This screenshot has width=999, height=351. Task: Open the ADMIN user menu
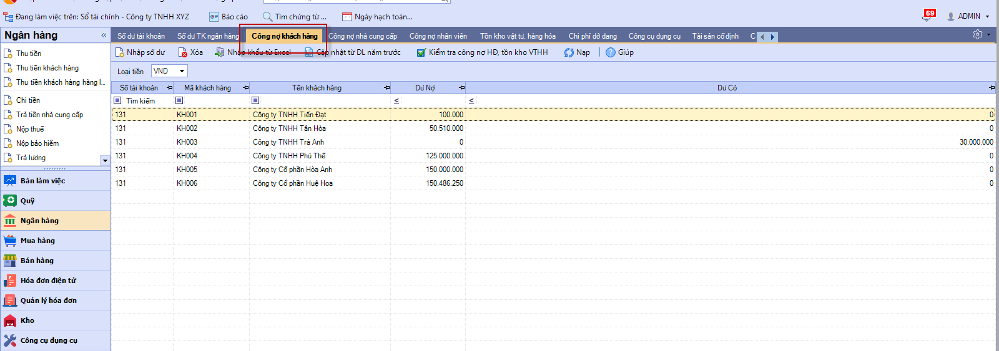click(x=968, y=16)
